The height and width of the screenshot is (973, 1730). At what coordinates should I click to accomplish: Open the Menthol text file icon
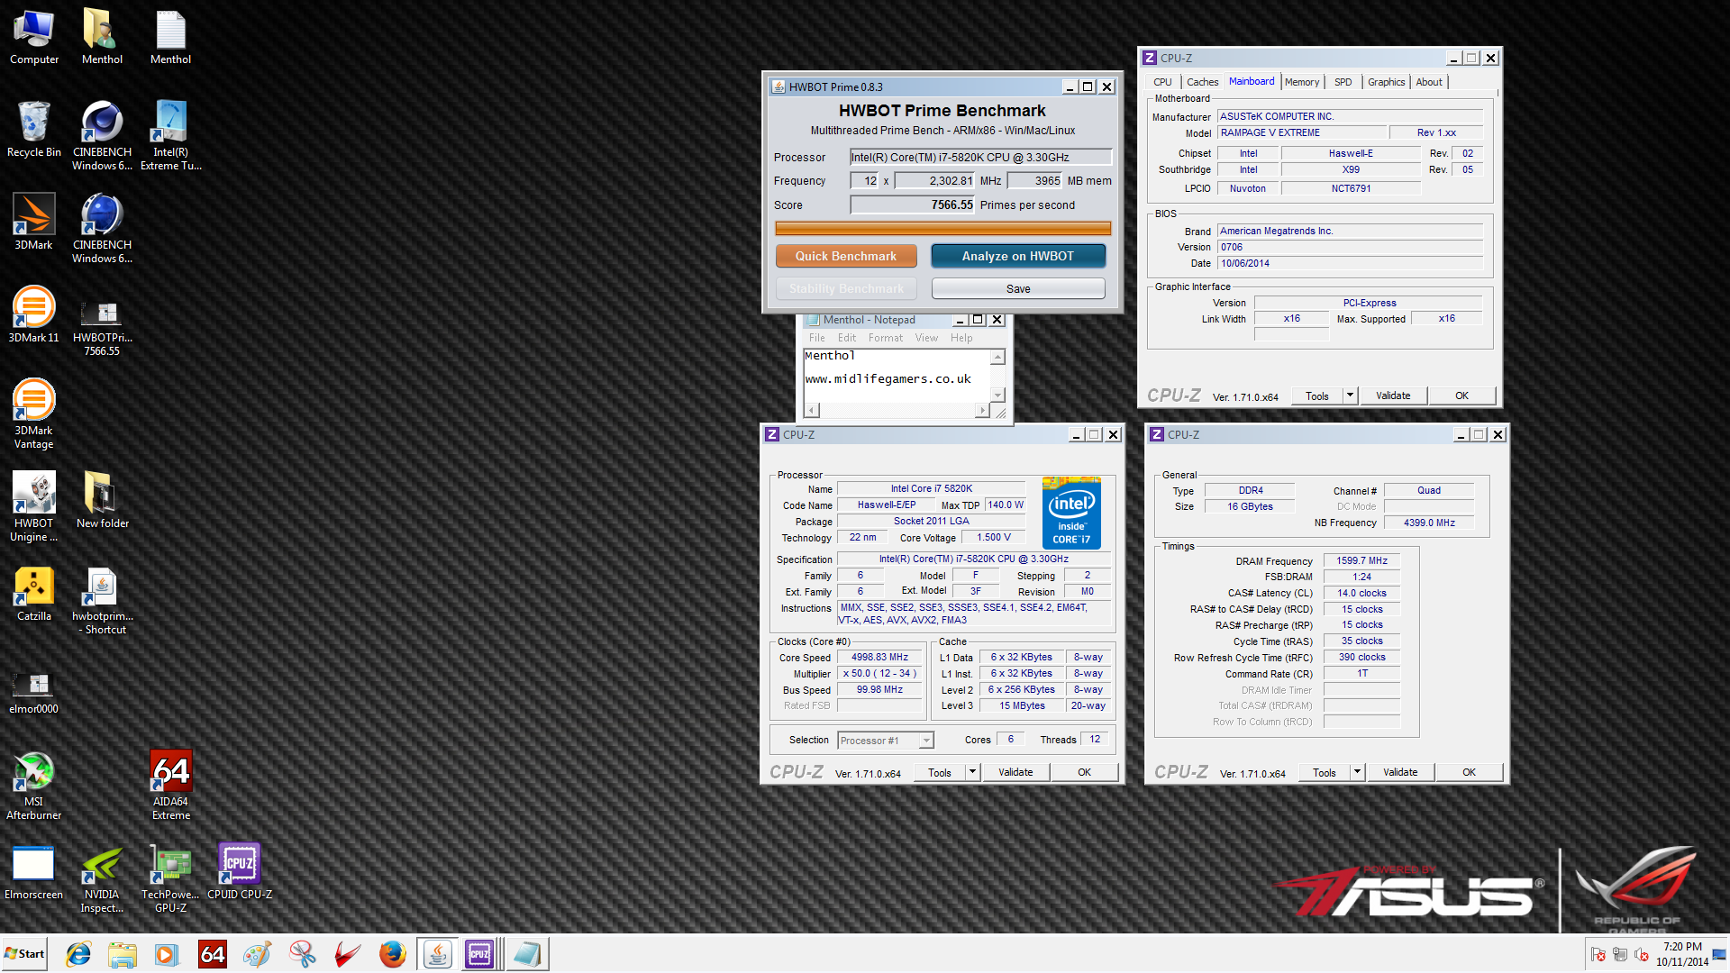[170, 38]
